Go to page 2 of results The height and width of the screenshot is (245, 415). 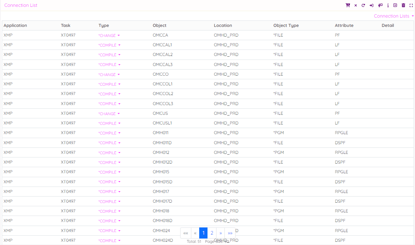tap(212, 233)
